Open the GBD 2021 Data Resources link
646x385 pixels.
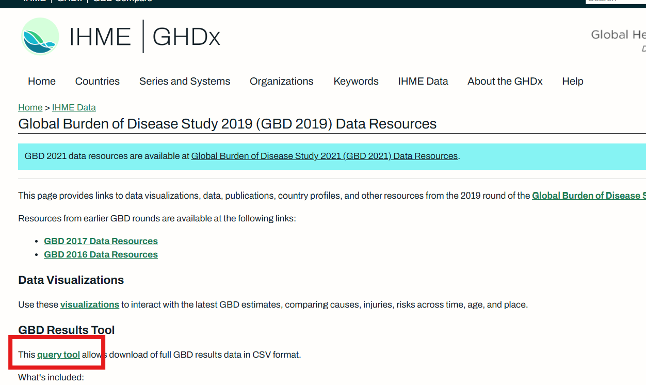[x=325, y=156]
